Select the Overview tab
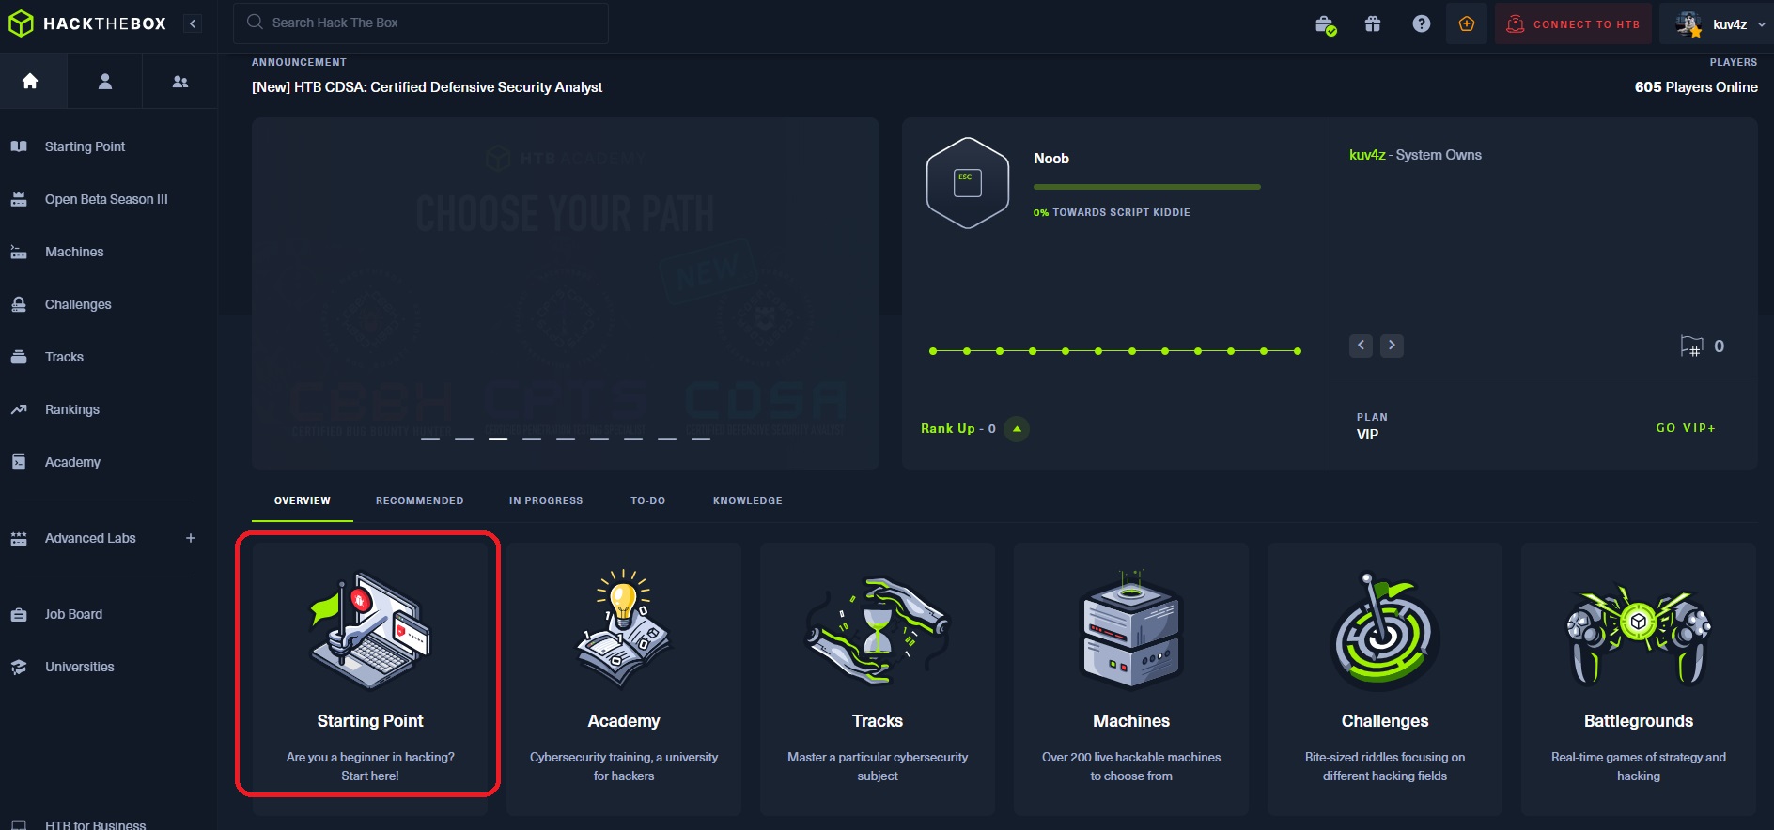Viewport: 1774px width, 830px height. pos(303,500)
